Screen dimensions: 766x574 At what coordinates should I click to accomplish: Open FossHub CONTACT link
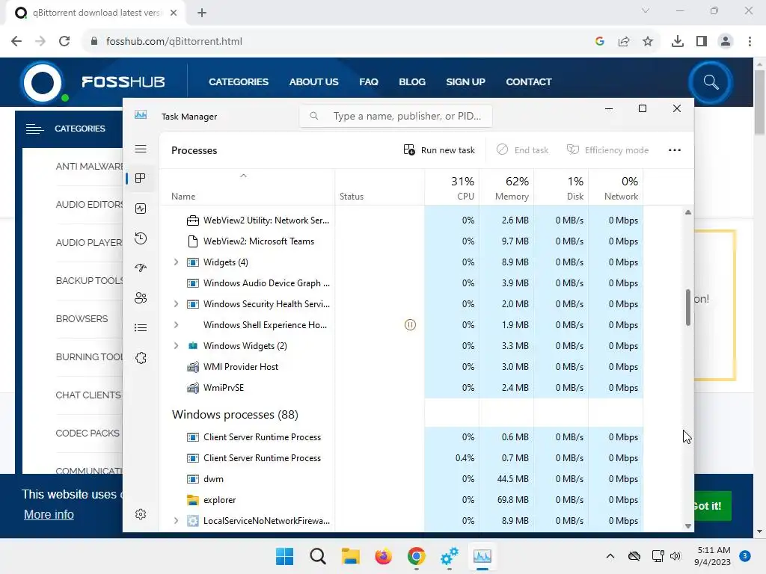529,82
